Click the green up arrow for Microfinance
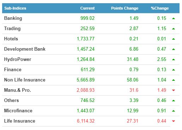182x130 pixels. click(x=174, y=111)
